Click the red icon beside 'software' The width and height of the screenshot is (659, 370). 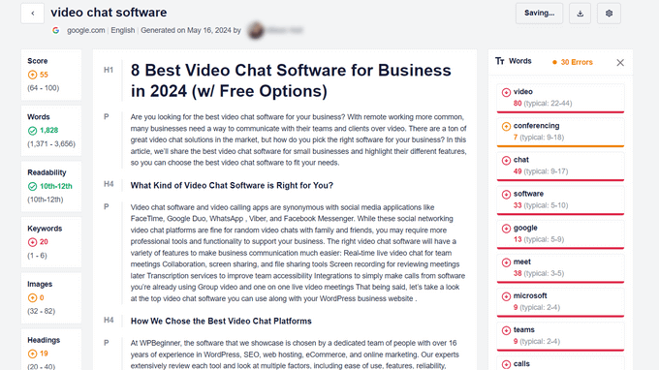coord(506,195)
